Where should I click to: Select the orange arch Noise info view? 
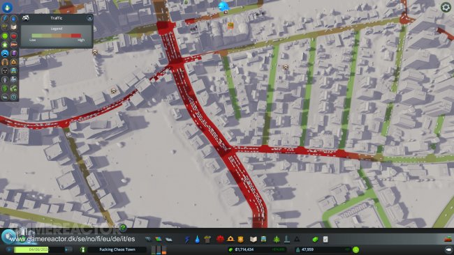pyautogui.click(x=5, y=62)
